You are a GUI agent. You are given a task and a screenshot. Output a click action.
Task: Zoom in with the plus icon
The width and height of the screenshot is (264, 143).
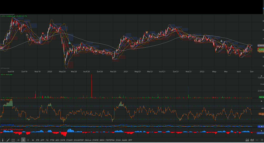tap(262, 140)
